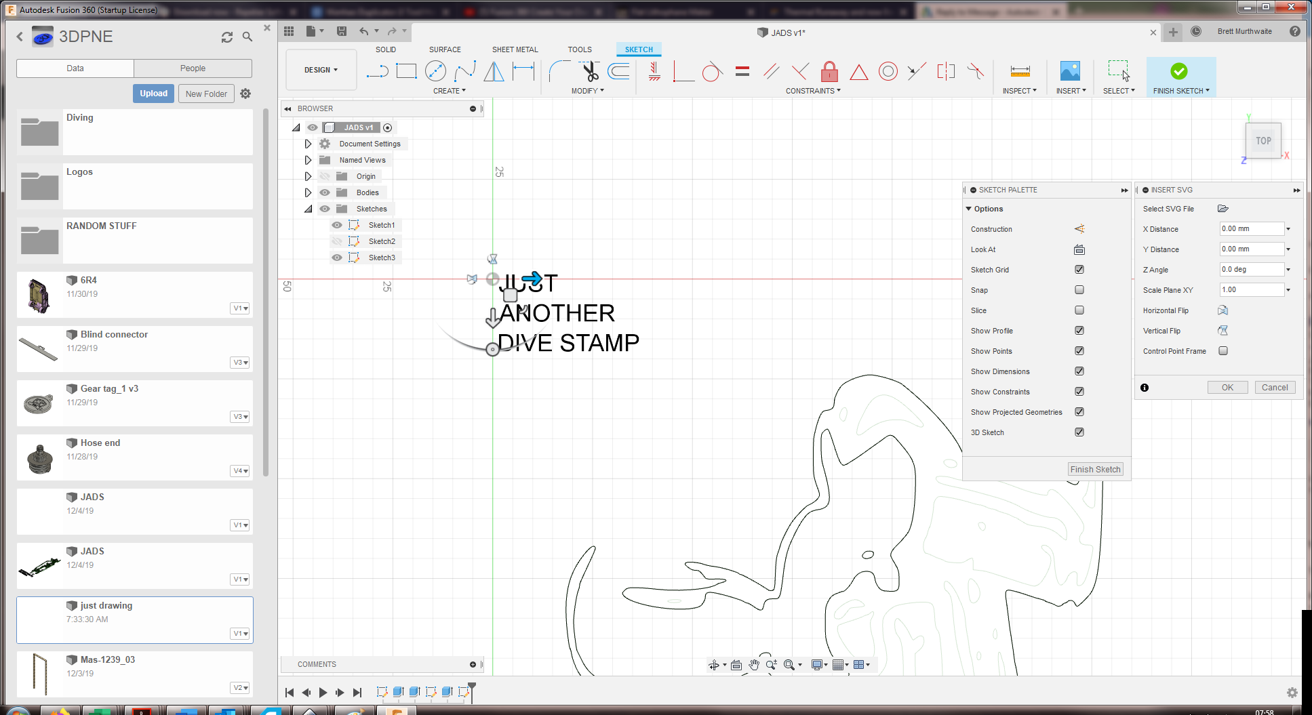The image size is (1312, 715).
Task: Collapse the Sketches folder
Action: point(309,209)
